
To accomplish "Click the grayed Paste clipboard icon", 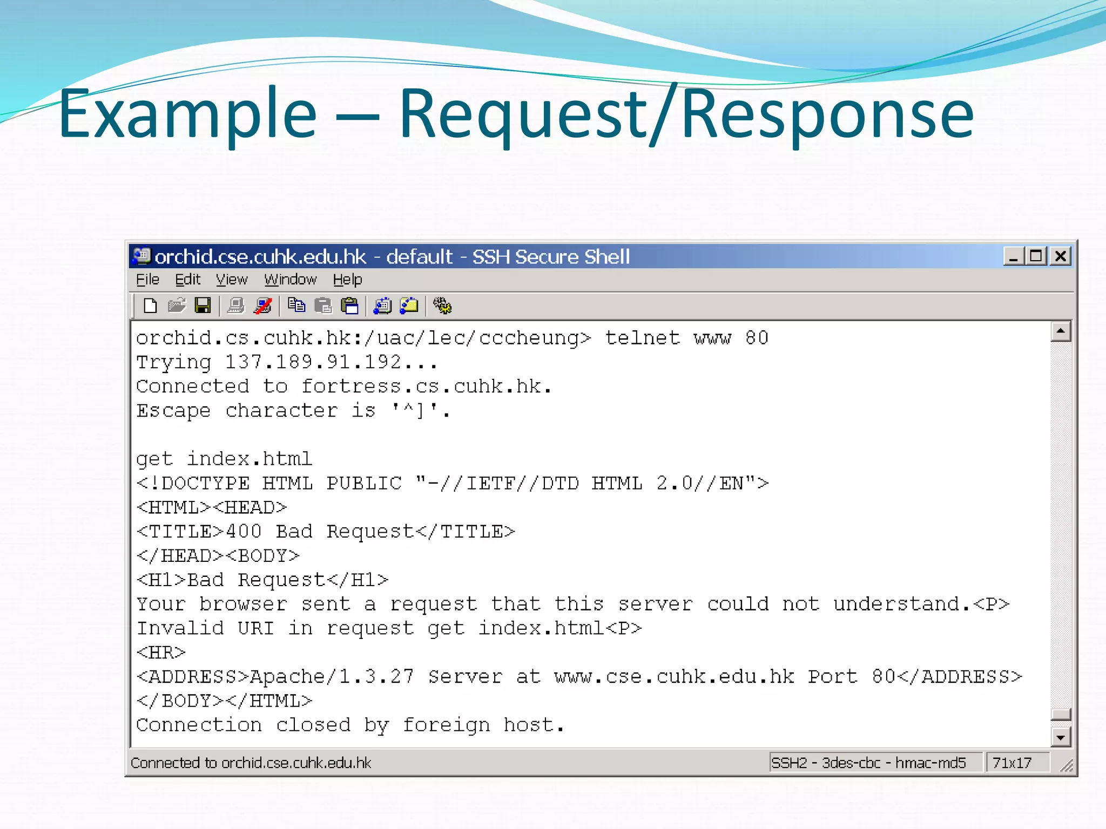I will pos(323,306).
